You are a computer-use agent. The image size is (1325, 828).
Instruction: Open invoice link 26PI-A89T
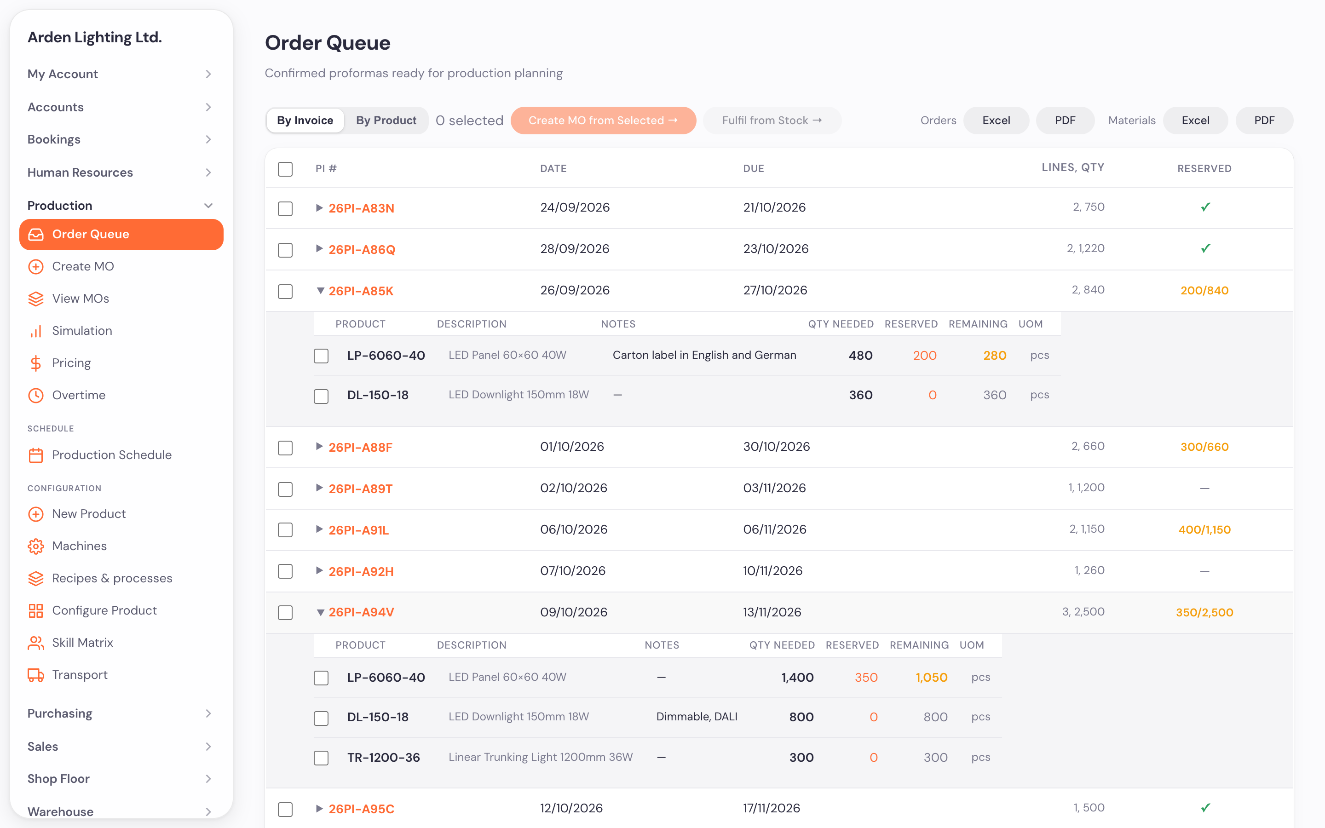coord(360,489)
